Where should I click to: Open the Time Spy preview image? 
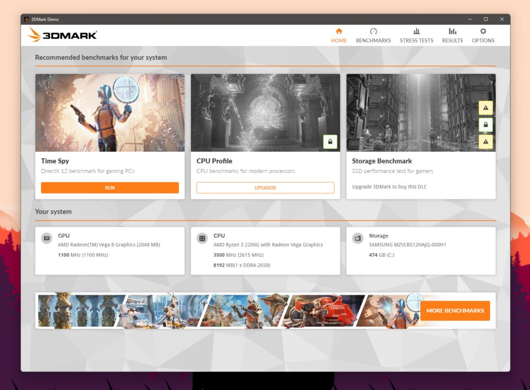pos(110,112)
